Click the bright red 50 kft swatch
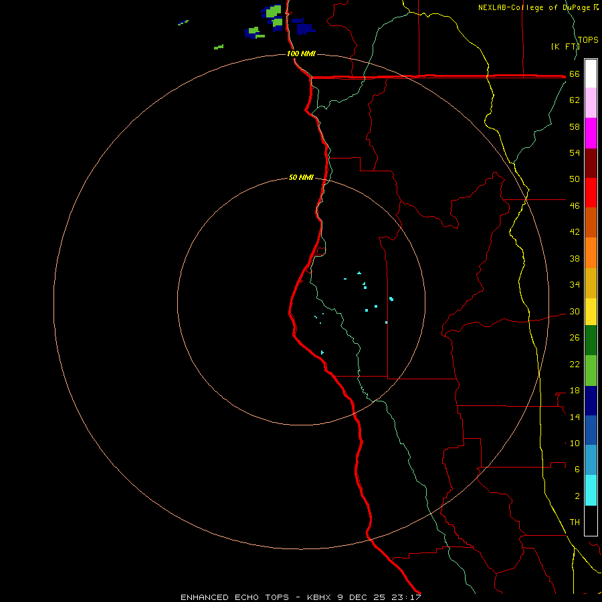The image size is (602, 602). point(591,193)
